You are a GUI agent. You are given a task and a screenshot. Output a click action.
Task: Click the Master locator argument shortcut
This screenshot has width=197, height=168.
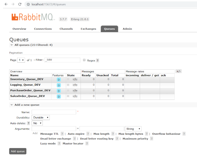point(73,143)
